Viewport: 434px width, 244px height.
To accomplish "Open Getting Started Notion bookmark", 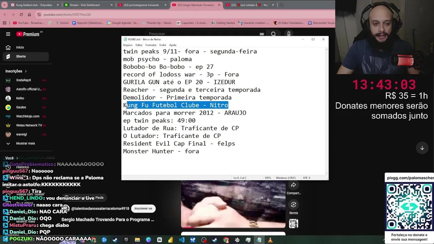I will (223, 23).
